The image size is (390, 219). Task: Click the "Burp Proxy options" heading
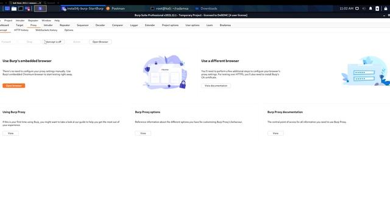147,112
